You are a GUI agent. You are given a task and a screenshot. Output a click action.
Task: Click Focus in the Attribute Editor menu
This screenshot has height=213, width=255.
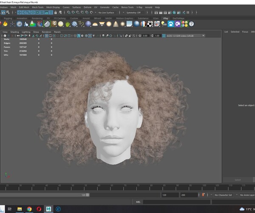tap(245, 32)
